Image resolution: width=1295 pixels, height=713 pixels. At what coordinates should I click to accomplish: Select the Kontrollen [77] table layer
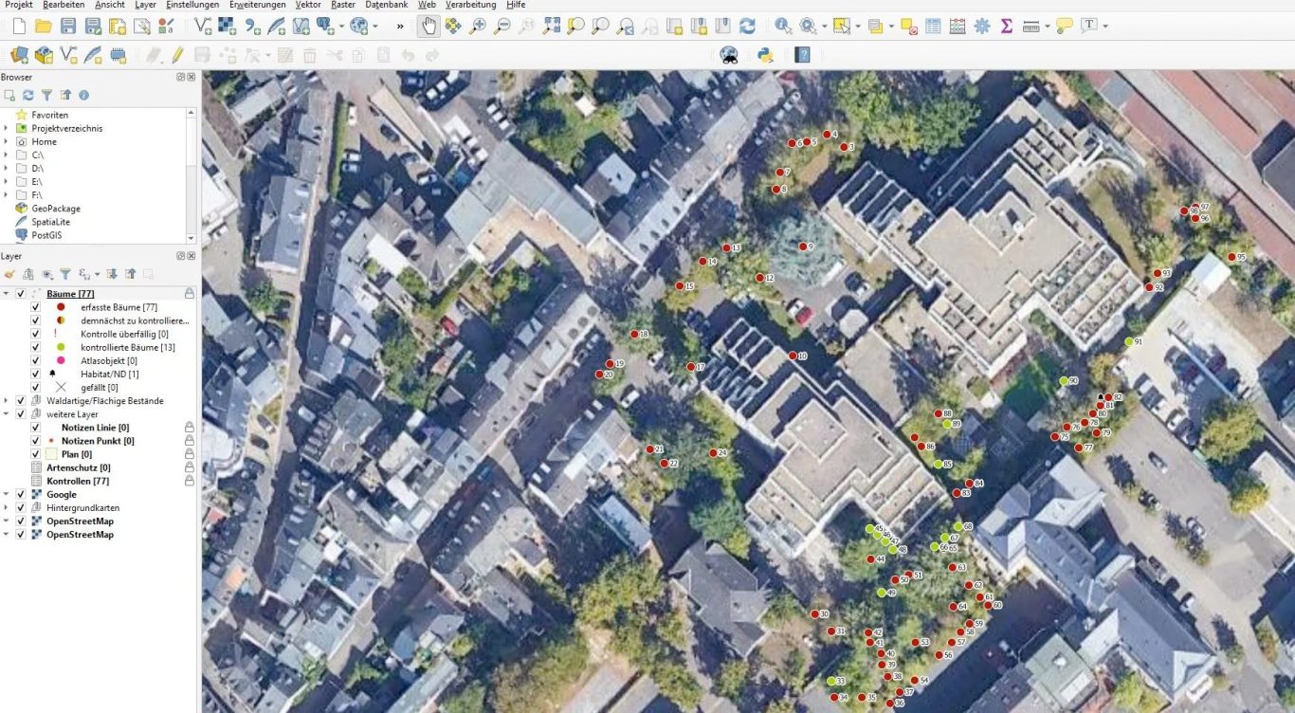pyautogui.click(x=78, y=481)
